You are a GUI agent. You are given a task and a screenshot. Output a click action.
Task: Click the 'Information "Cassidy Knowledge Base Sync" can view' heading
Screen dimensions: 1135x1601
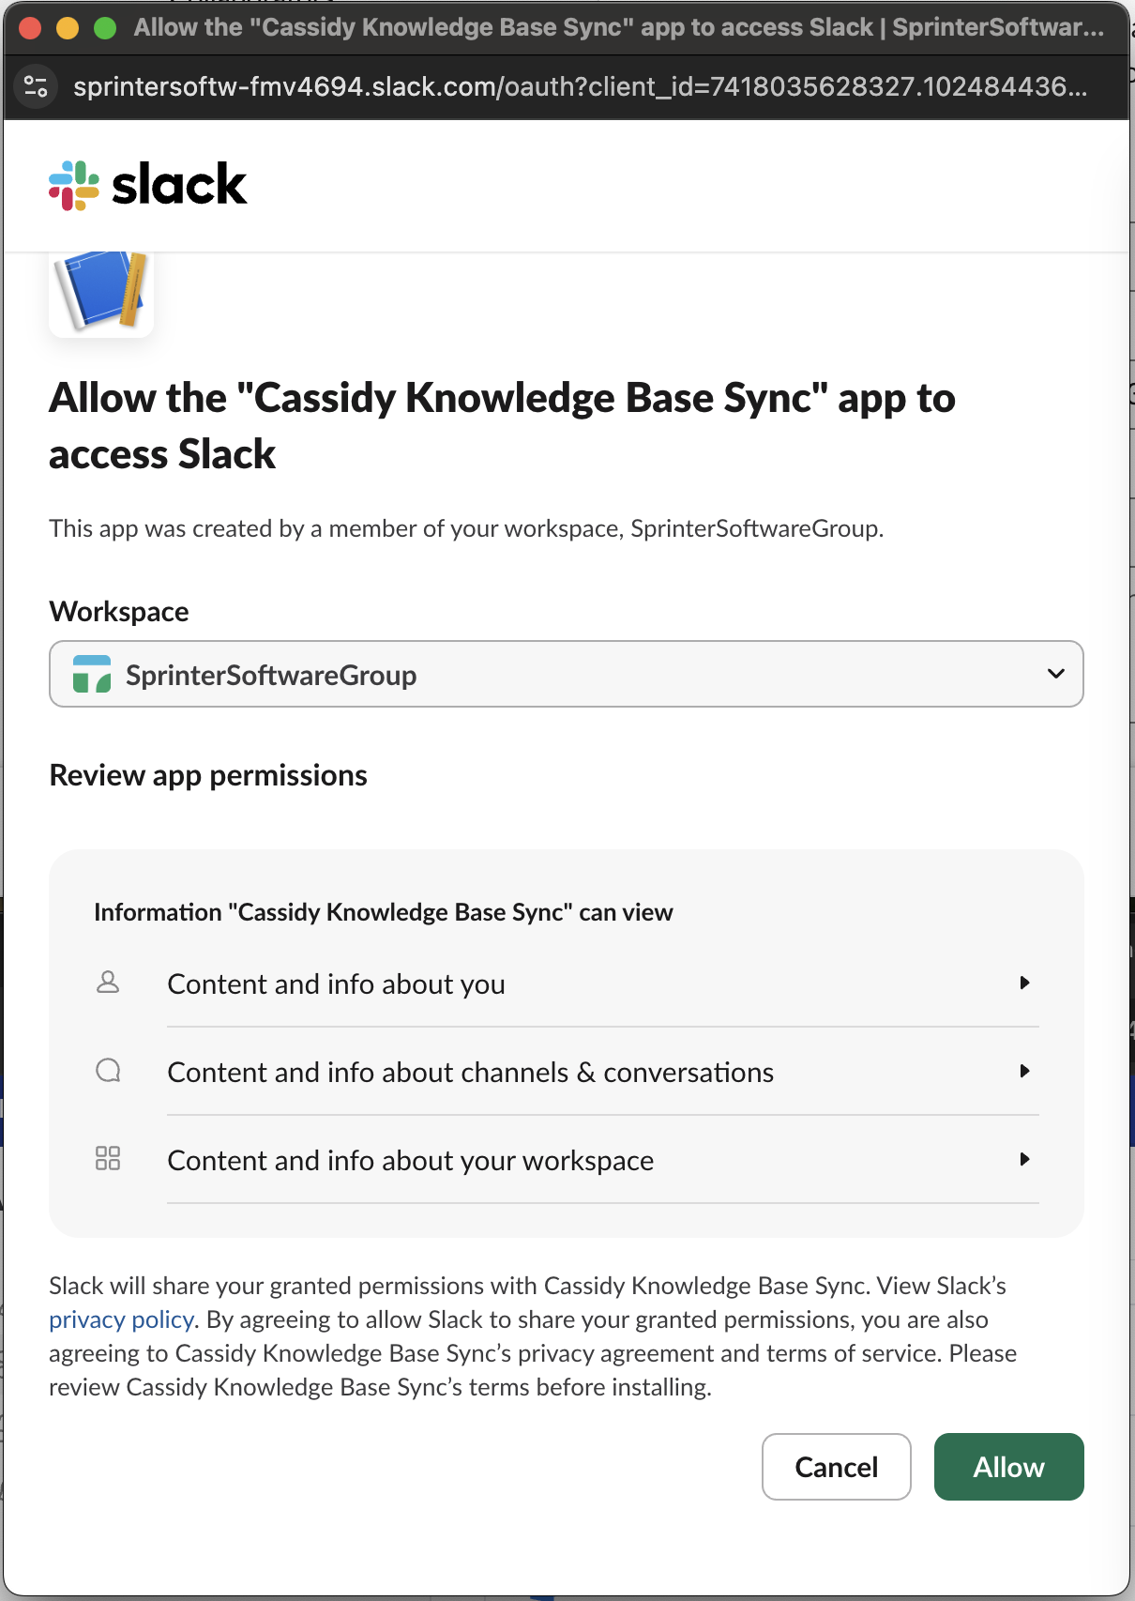click(x=384, y=912)
